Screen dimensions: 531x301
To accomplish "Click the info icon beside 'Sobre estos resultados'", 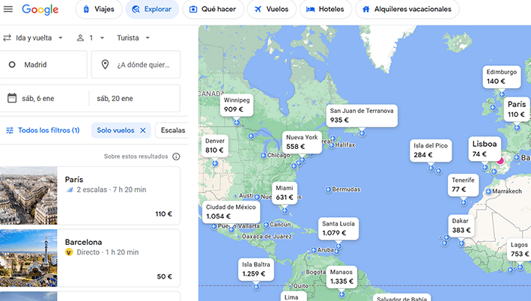I will 176,156.
